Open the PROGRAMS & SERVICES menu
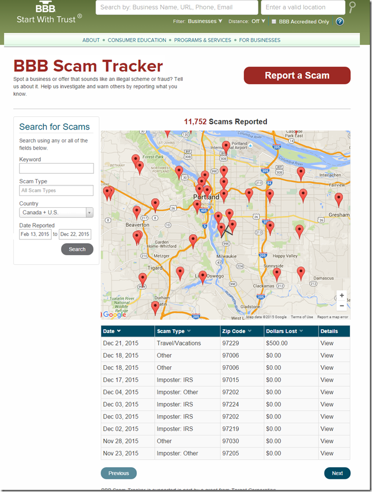Viewport: 372px width, 492px height. [x=202, y=40]
